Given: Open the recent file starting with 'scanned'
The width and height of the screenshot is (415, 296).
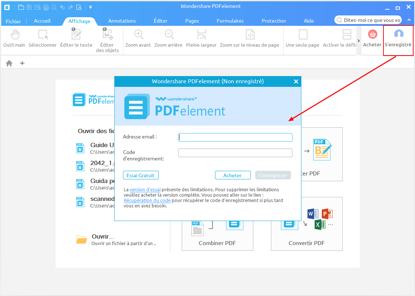Looking at the screenshot, I should [95, 202].
